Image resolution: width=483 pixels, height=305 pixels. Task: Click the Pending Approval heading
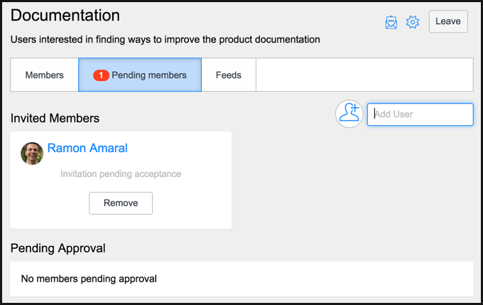pyautogui.click(x=58, y=248)
